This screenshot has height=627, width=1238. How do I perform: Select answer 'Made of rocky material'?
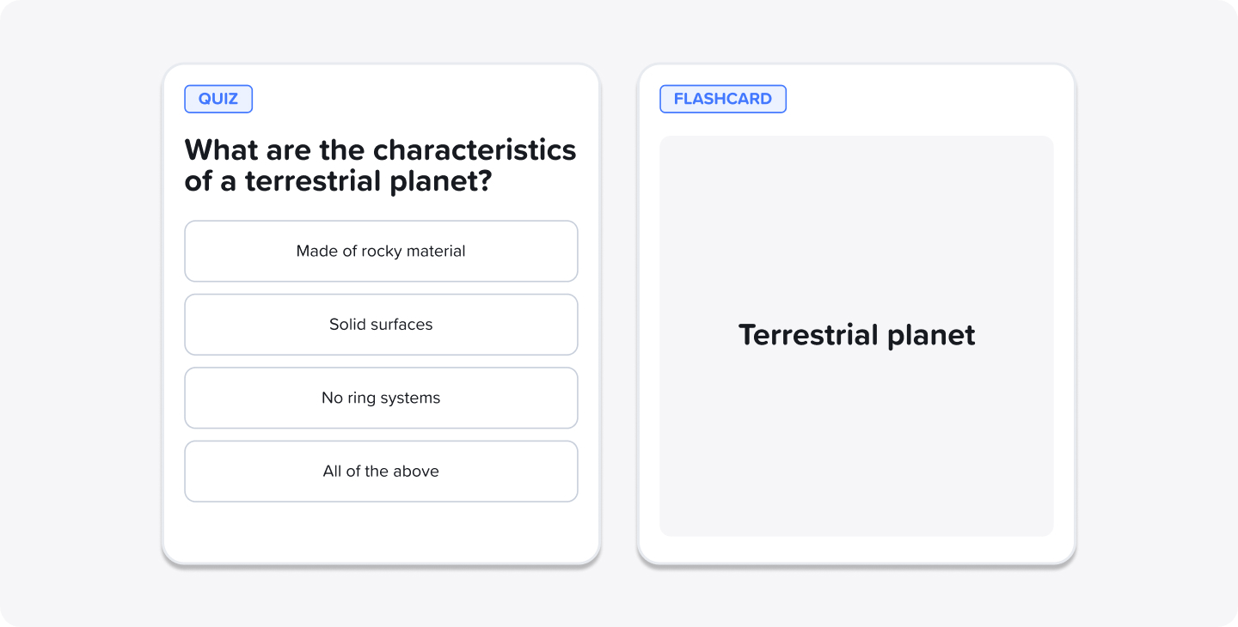[381, 251]
